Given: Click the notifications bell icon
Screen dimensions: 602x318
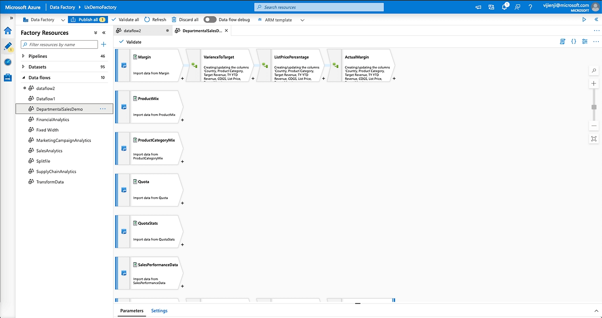Looking at the screenshot, I should click(x=504, y=7).
